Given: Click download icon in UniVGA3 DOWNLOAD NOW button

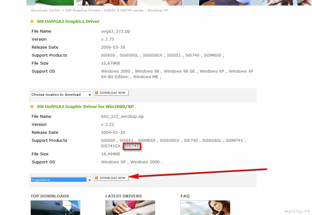Looking at the screenshot, I should [96, 93].
